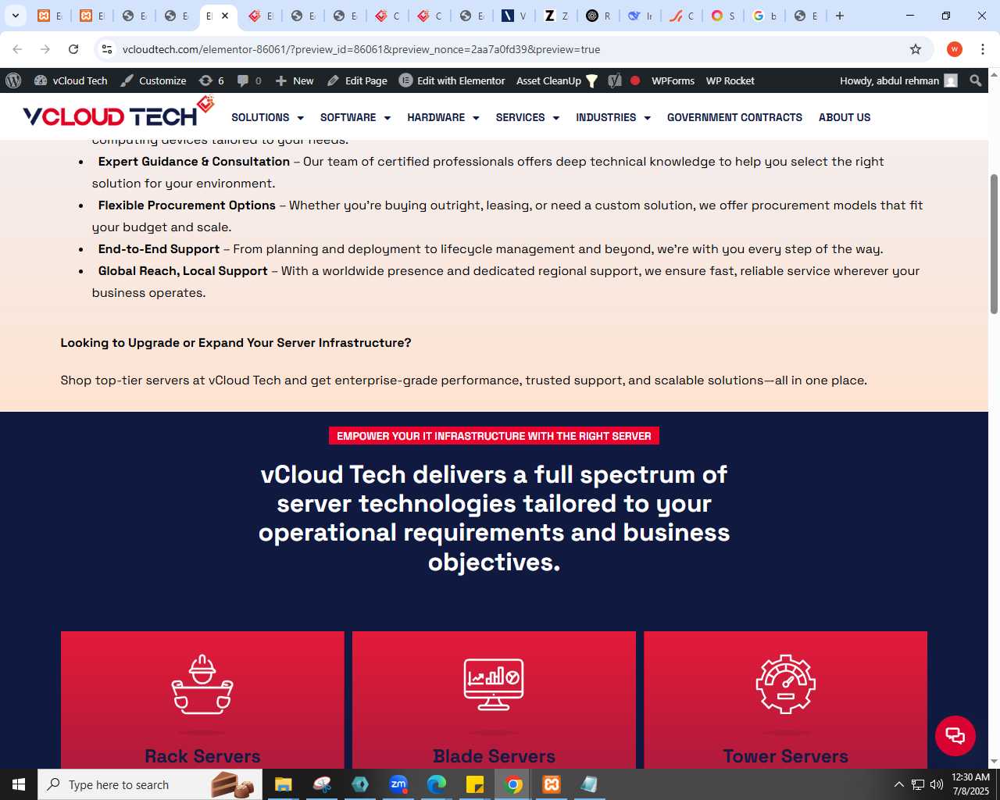The height and width of the screenshot is (800, 1000).
Task: Reload the page
Action: pos(73,49)
